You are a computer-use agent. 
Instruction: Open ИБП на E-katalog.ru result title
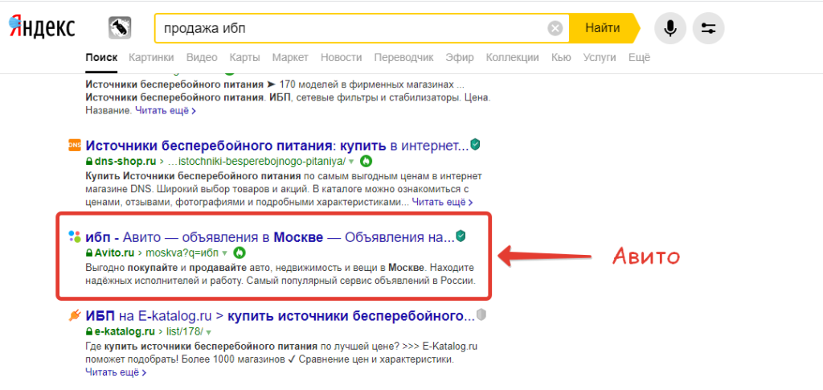(280, 315)
